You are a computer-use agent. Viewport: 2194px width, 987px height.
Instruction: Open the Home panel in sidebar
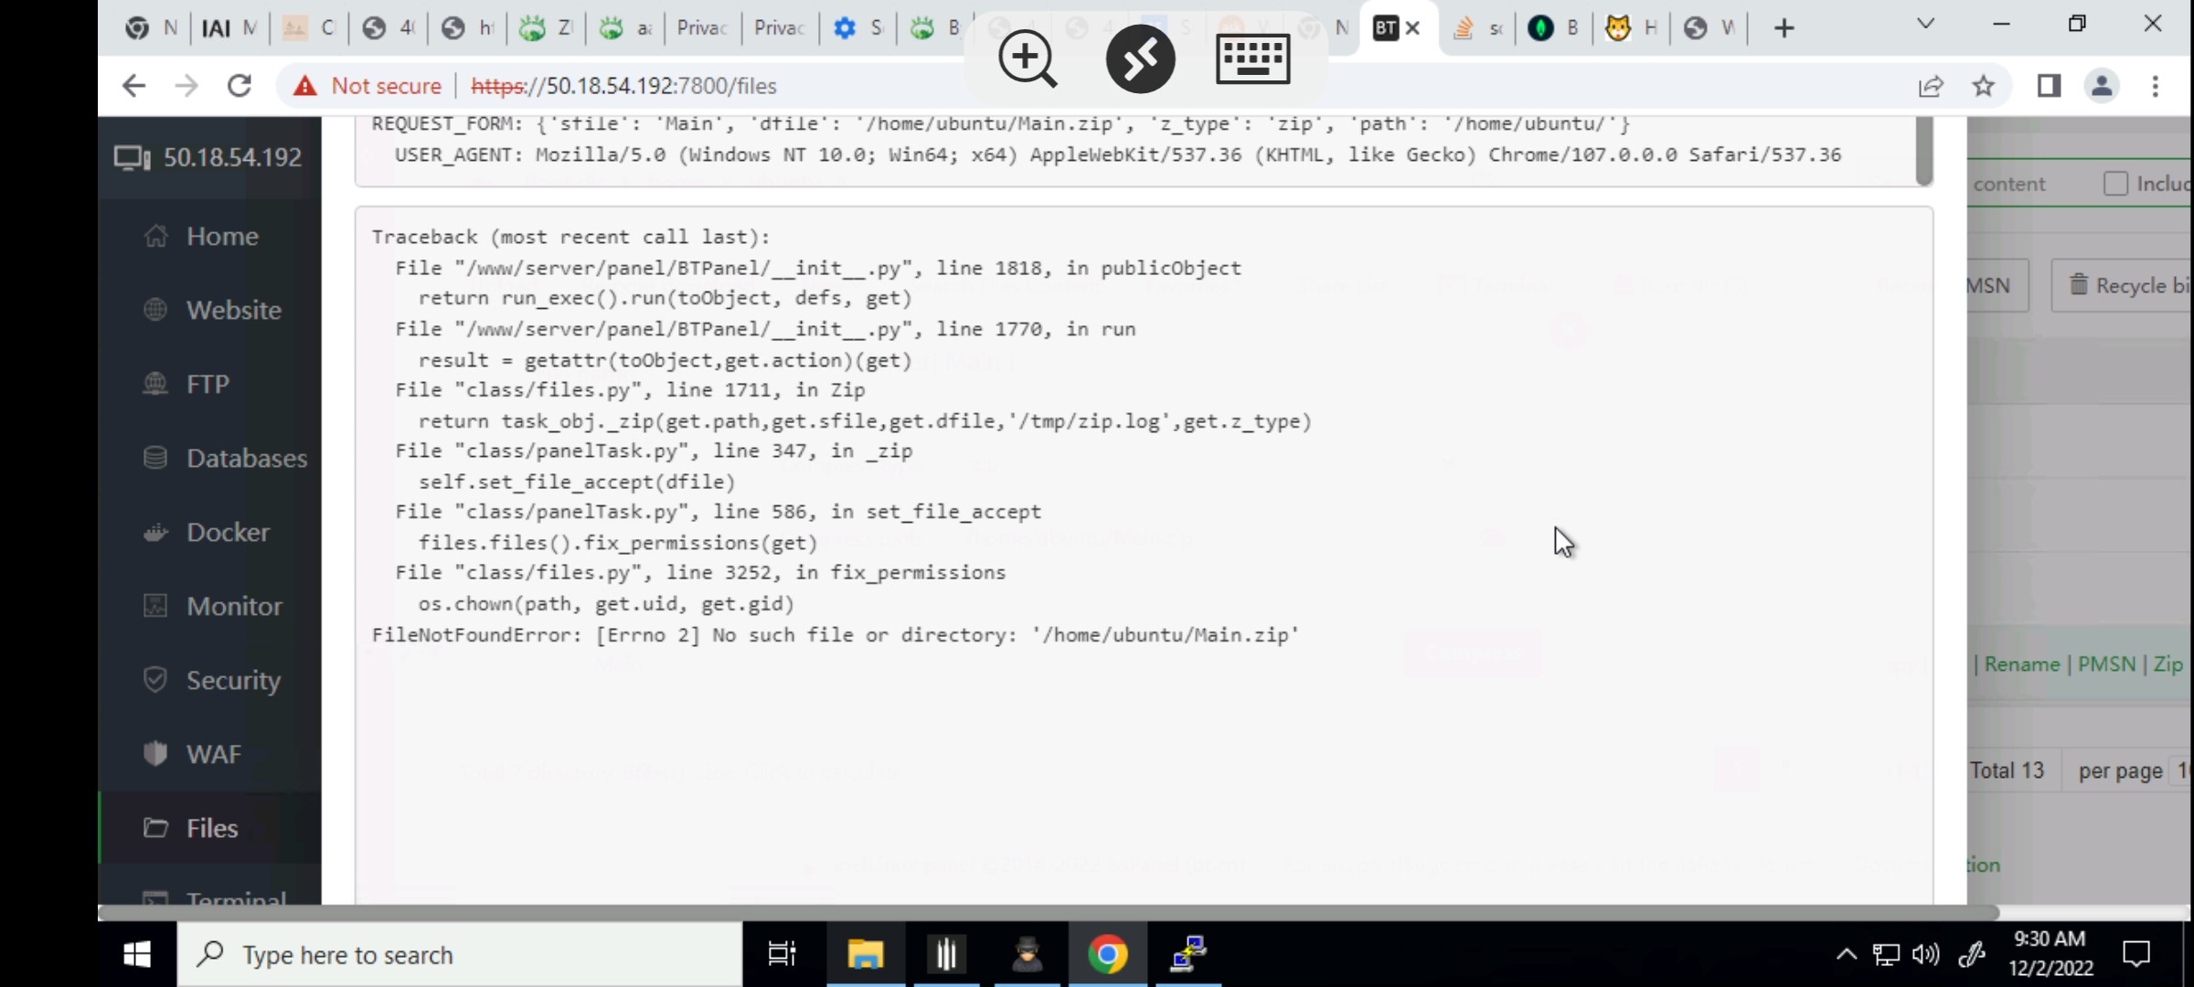221,237
